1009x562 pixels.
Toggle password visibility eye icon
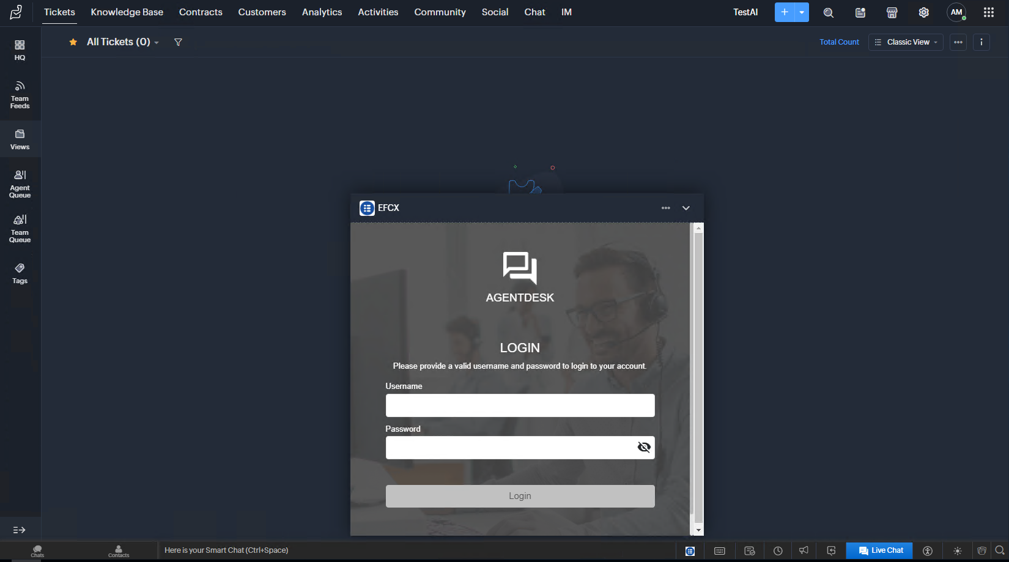coord(643,447)
